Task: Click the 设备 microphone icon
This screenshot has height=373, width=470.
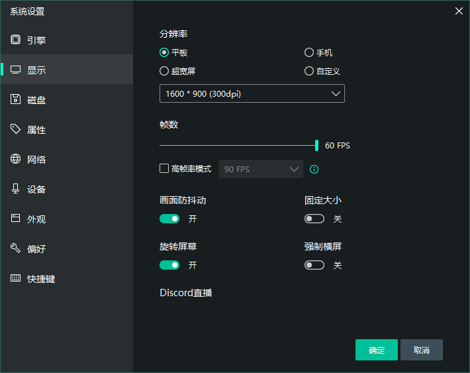Action: (15, 189)
